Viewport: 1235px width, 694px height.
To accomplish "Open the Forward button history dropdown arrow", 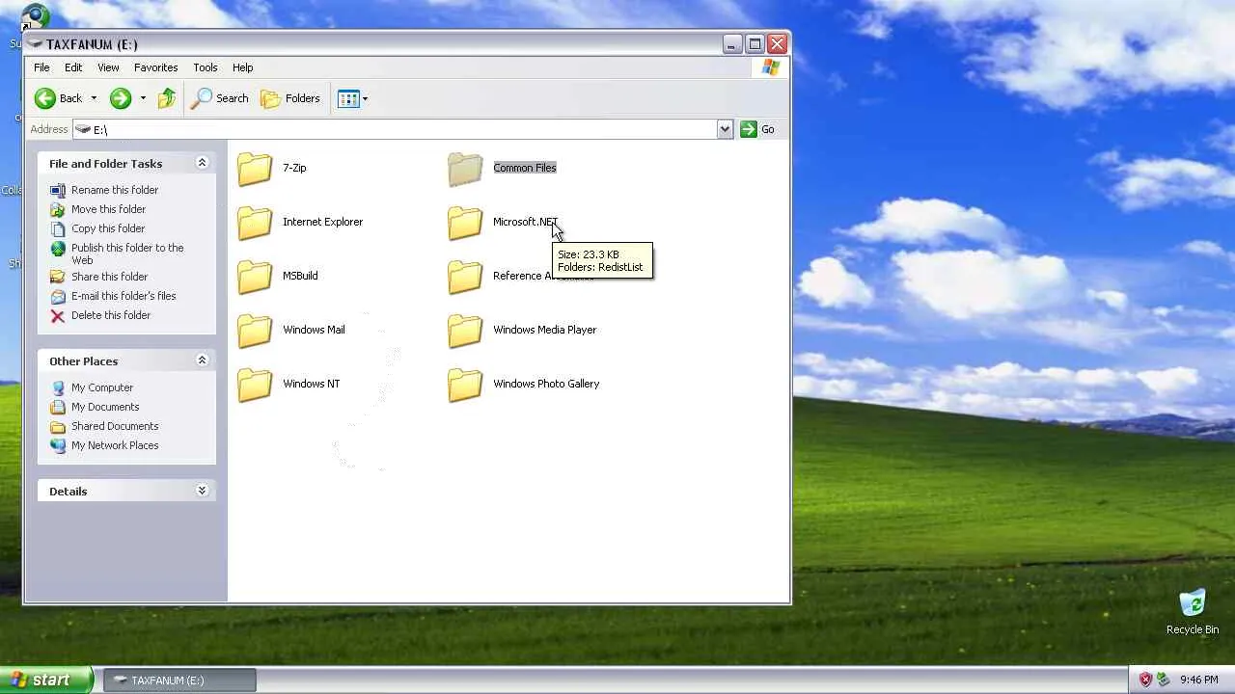I will coord(143,98).
